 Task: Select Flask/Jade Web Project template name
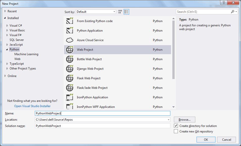92,88
